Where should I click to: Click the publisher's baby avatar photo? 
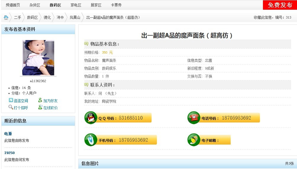click(38, 58)
